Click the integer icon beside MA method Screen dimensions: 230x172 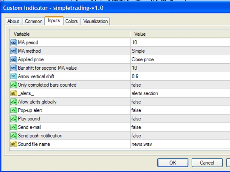(14, 51)
